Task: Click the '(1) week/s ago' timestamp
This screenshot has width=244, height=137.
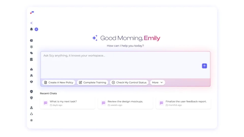Action: [x=115, y=105]
